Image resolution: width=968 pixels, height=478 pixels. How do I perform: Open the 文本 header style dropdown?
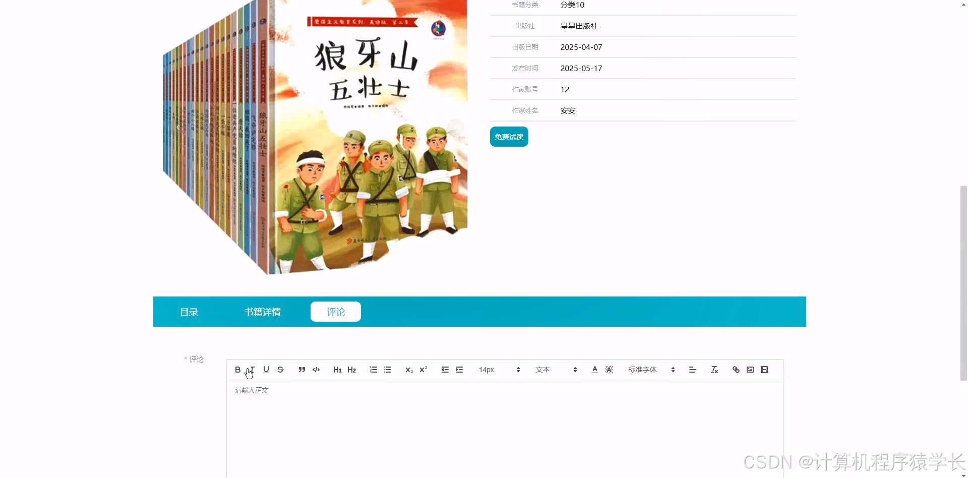coord(556,370)
